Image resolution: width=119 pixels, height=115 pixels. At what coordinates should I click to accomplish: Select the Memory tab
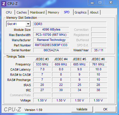[53, 12]
